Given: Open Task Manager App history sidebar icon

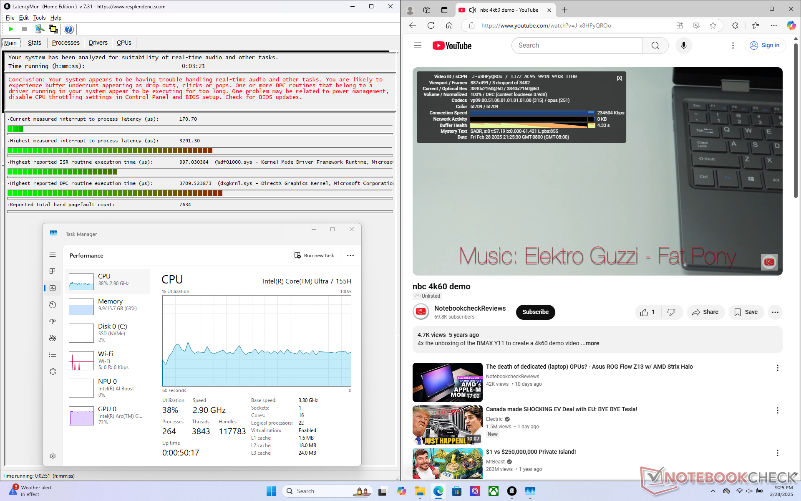Looking at the screenshot, I should 53,305.
